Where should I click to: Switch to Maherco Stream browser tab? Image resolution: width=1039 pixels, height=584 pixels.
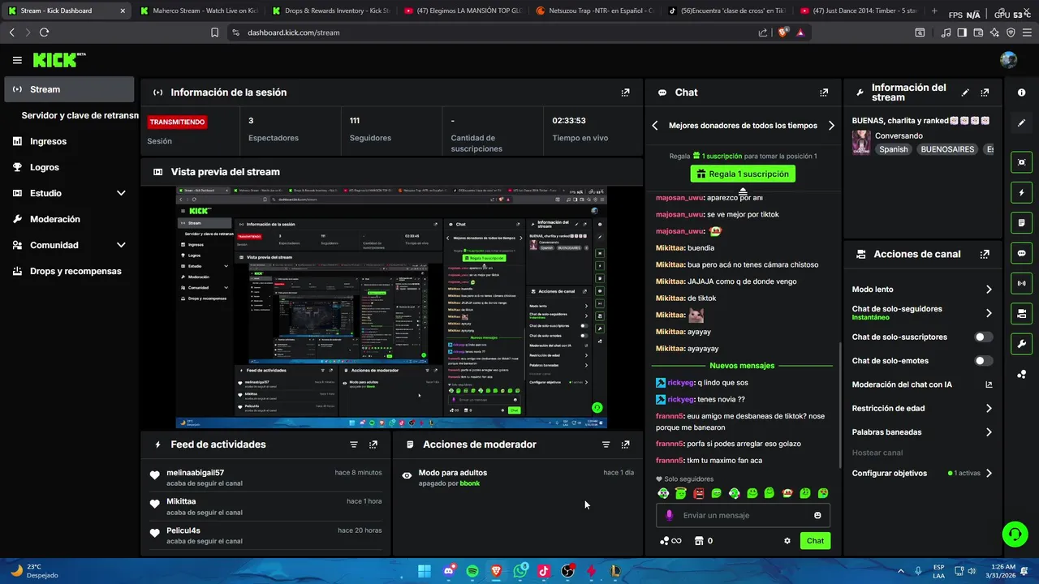pos(198,11)
